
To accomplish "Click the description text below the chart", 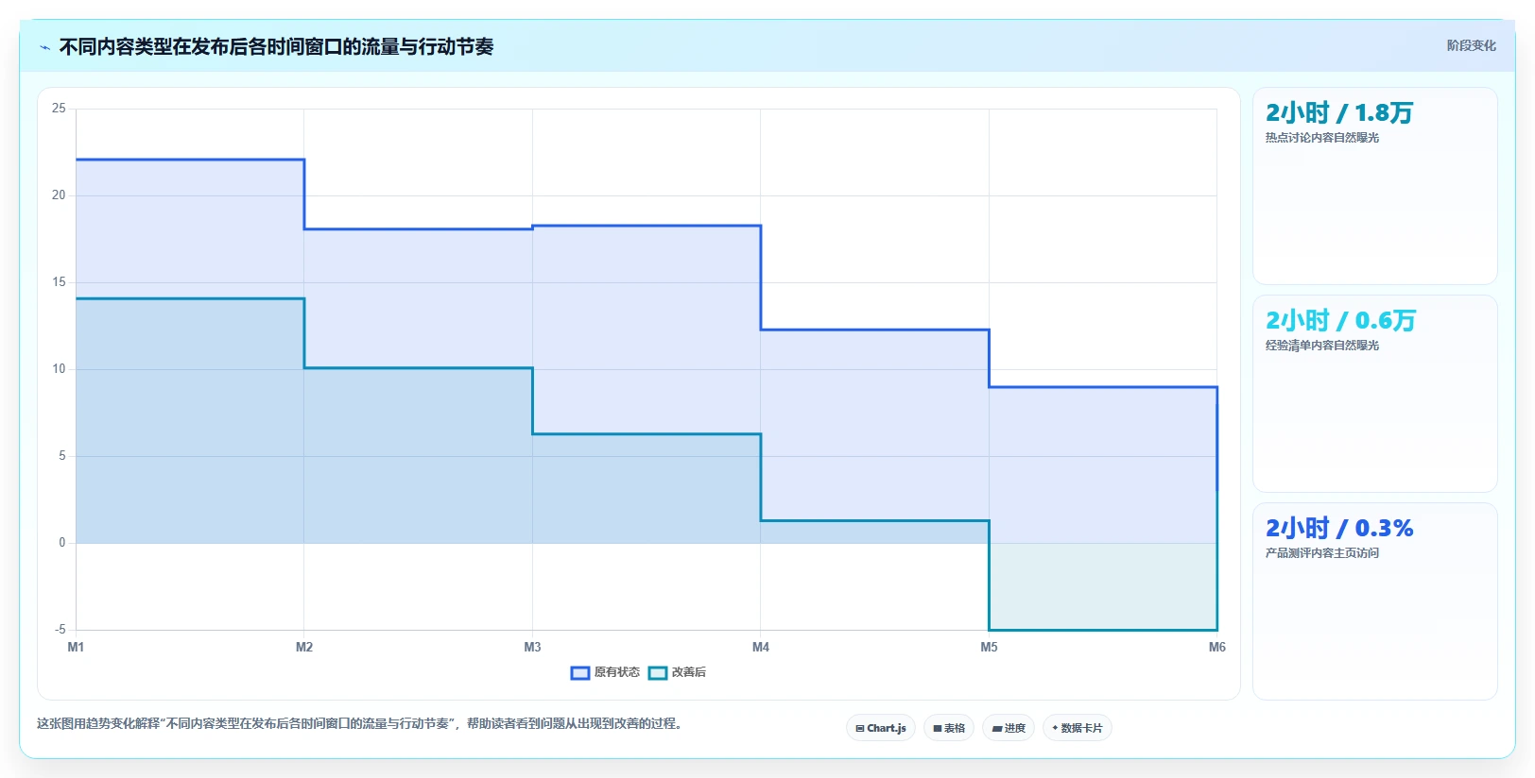I will 359,724.
